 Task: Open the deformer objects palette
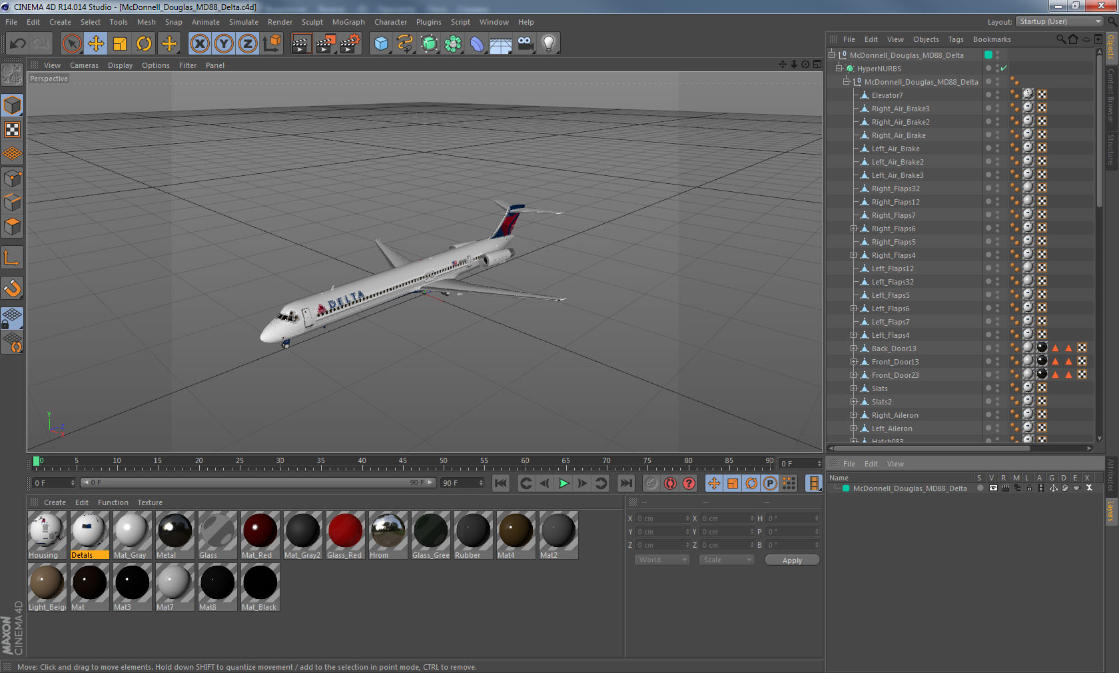click(x=477, y=44)
